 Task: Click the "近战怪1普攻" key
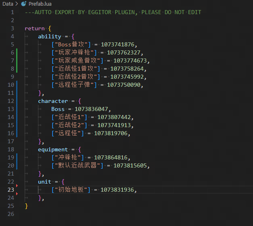76,69
